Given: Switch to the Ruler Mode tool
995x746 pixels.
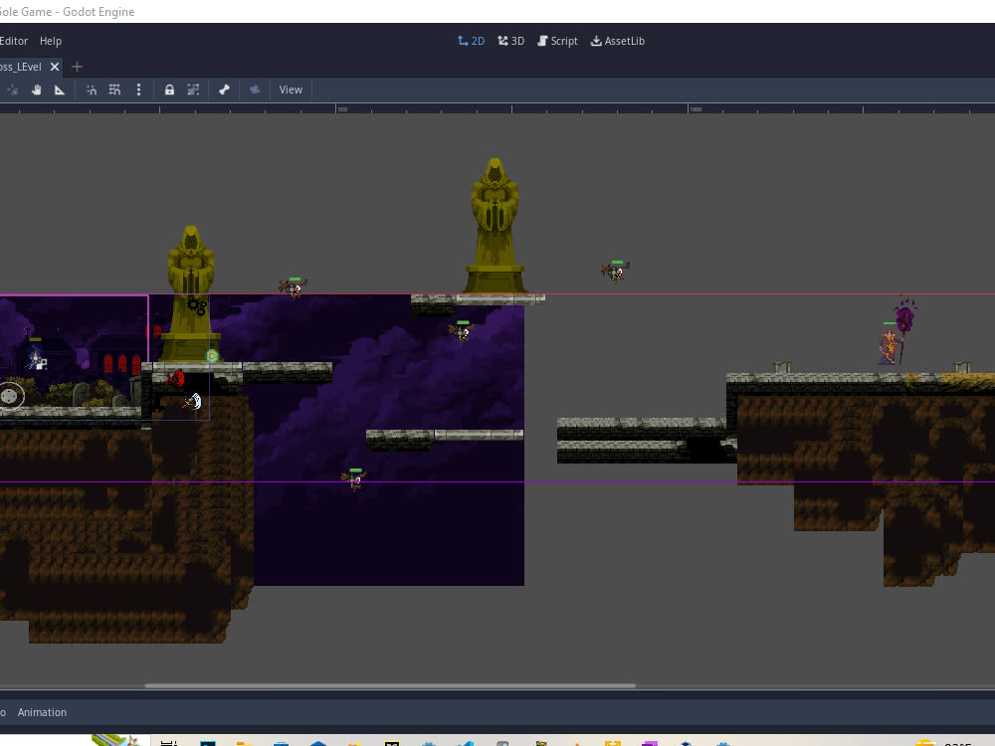Looking at the screenshot, I should coord(60,90).
